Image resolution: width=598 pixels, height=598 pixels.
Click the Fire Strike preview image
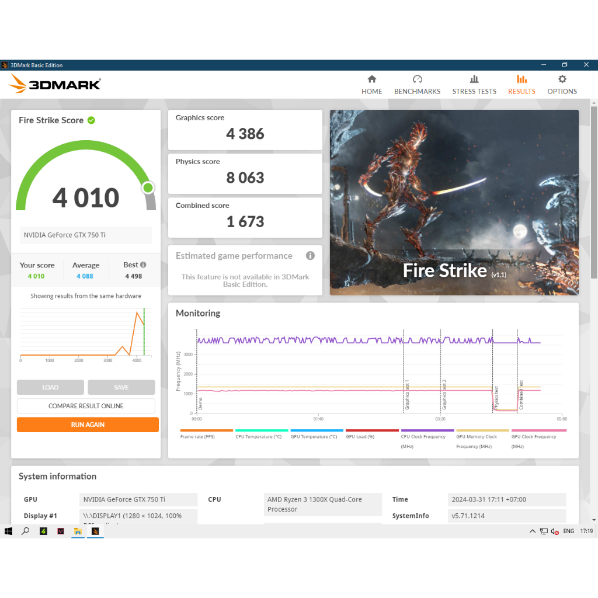coord(454,202)
